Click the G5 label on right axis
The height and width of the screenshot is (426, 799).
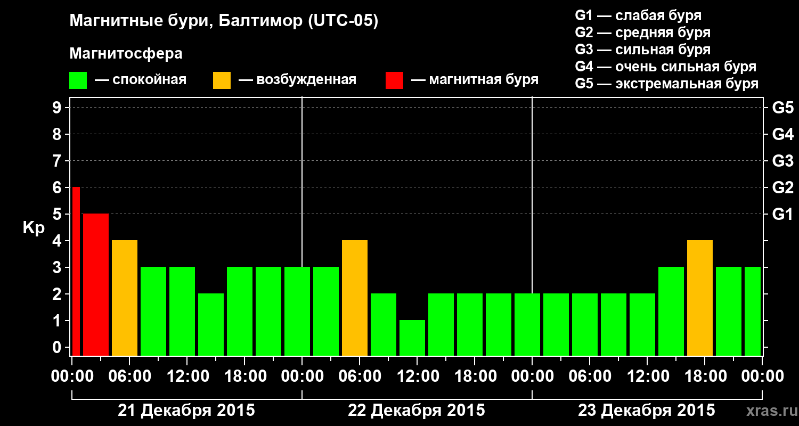coord(782,108)
